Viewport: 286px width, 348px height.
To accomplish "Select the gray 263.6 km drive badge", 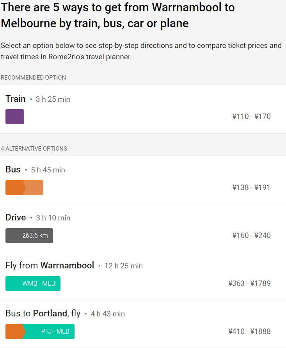I will pyautogui.click(x=29, y=236).
